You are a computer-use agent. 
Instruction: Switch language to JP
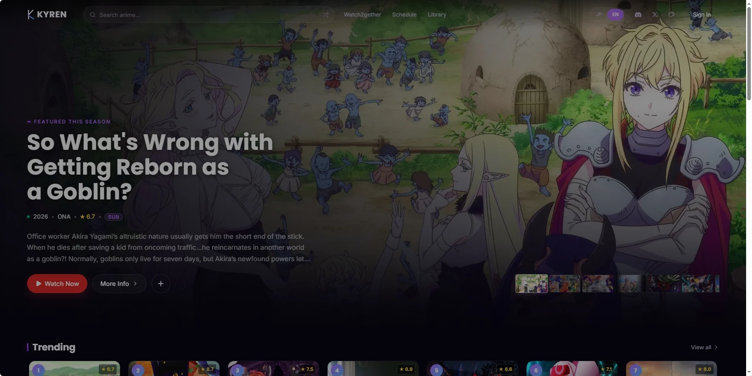(x=599, y=15)
